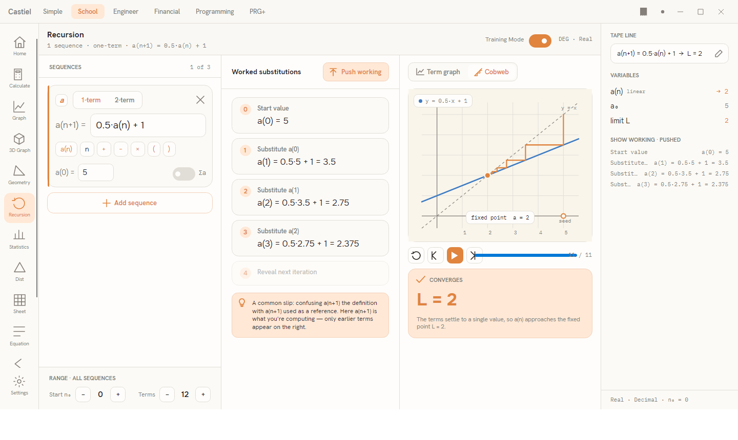
Task: Enable the Σa sum toggle
Action: [184, 174]
